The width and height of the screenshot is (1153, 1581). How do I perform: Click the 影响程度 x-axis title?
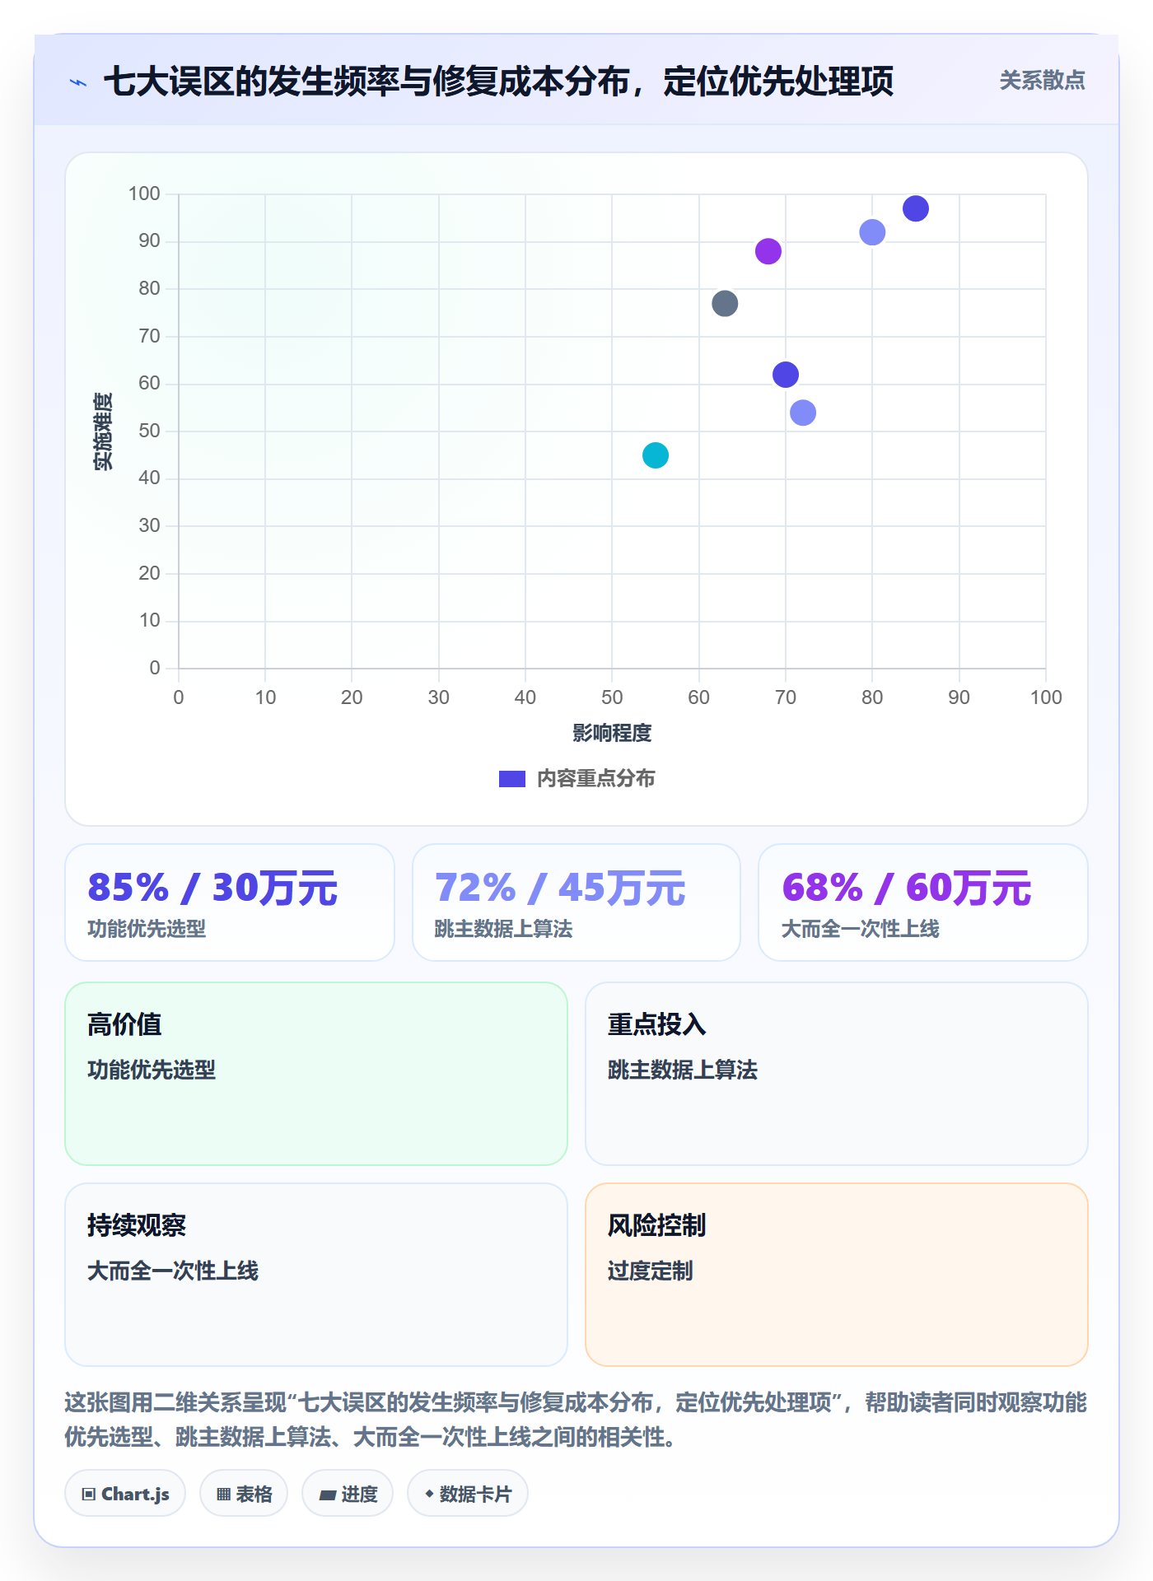point(612,733)
